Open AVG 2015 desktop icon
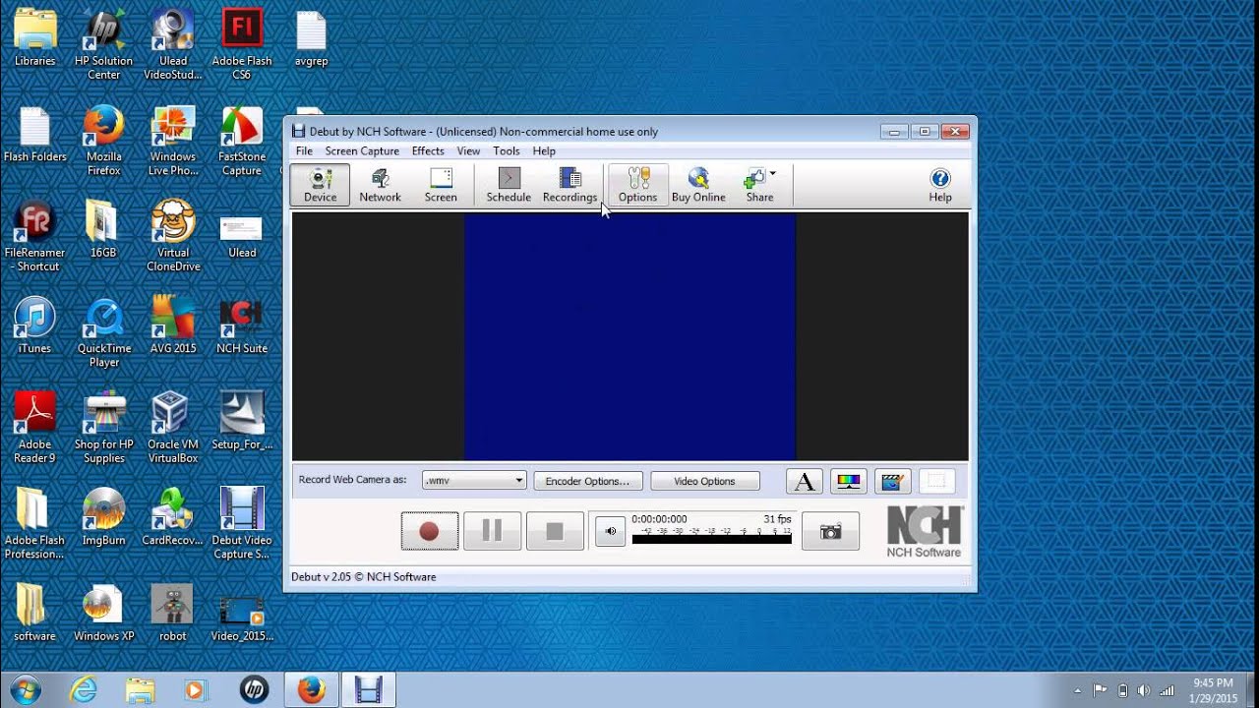1259x708 pixels. [x=173, y=326]
